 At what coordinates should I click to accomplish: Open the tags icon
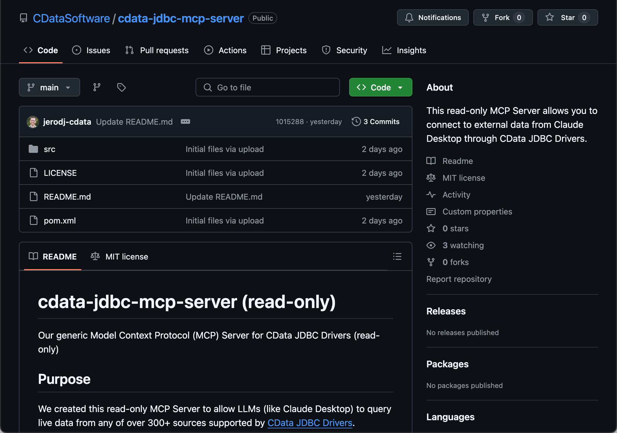coord(121,87)
